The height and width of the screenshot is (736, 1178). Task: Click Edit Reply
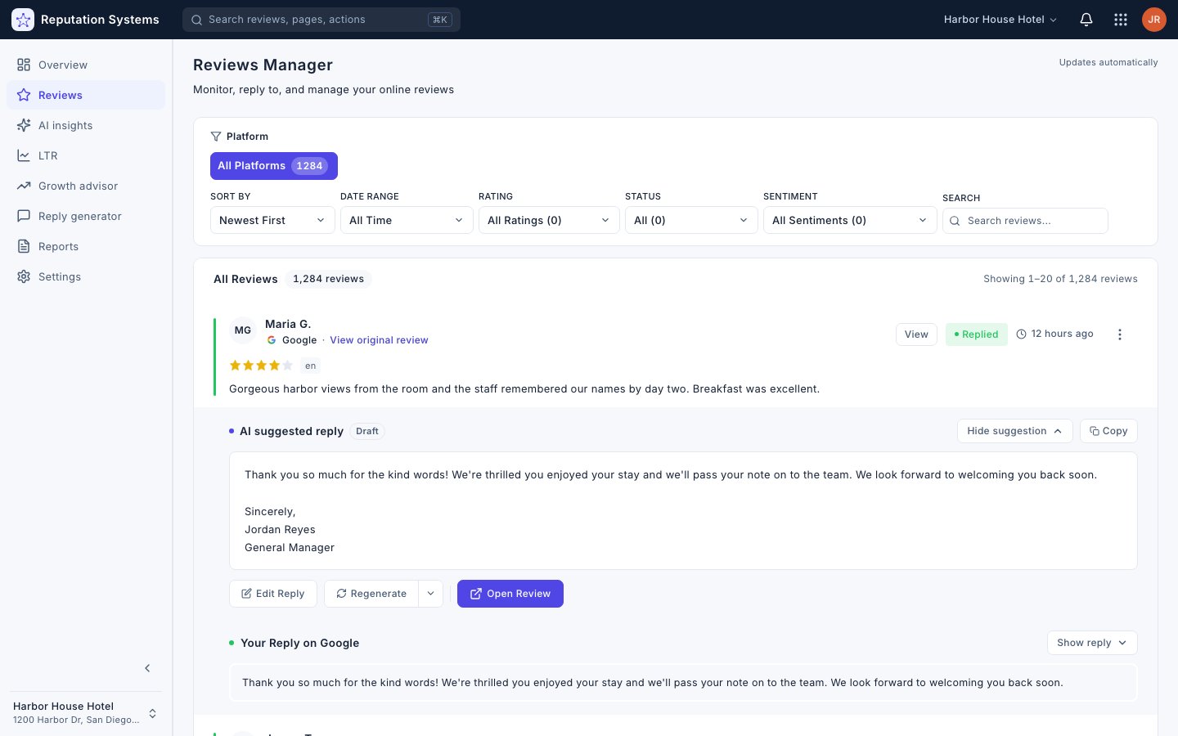273,594
